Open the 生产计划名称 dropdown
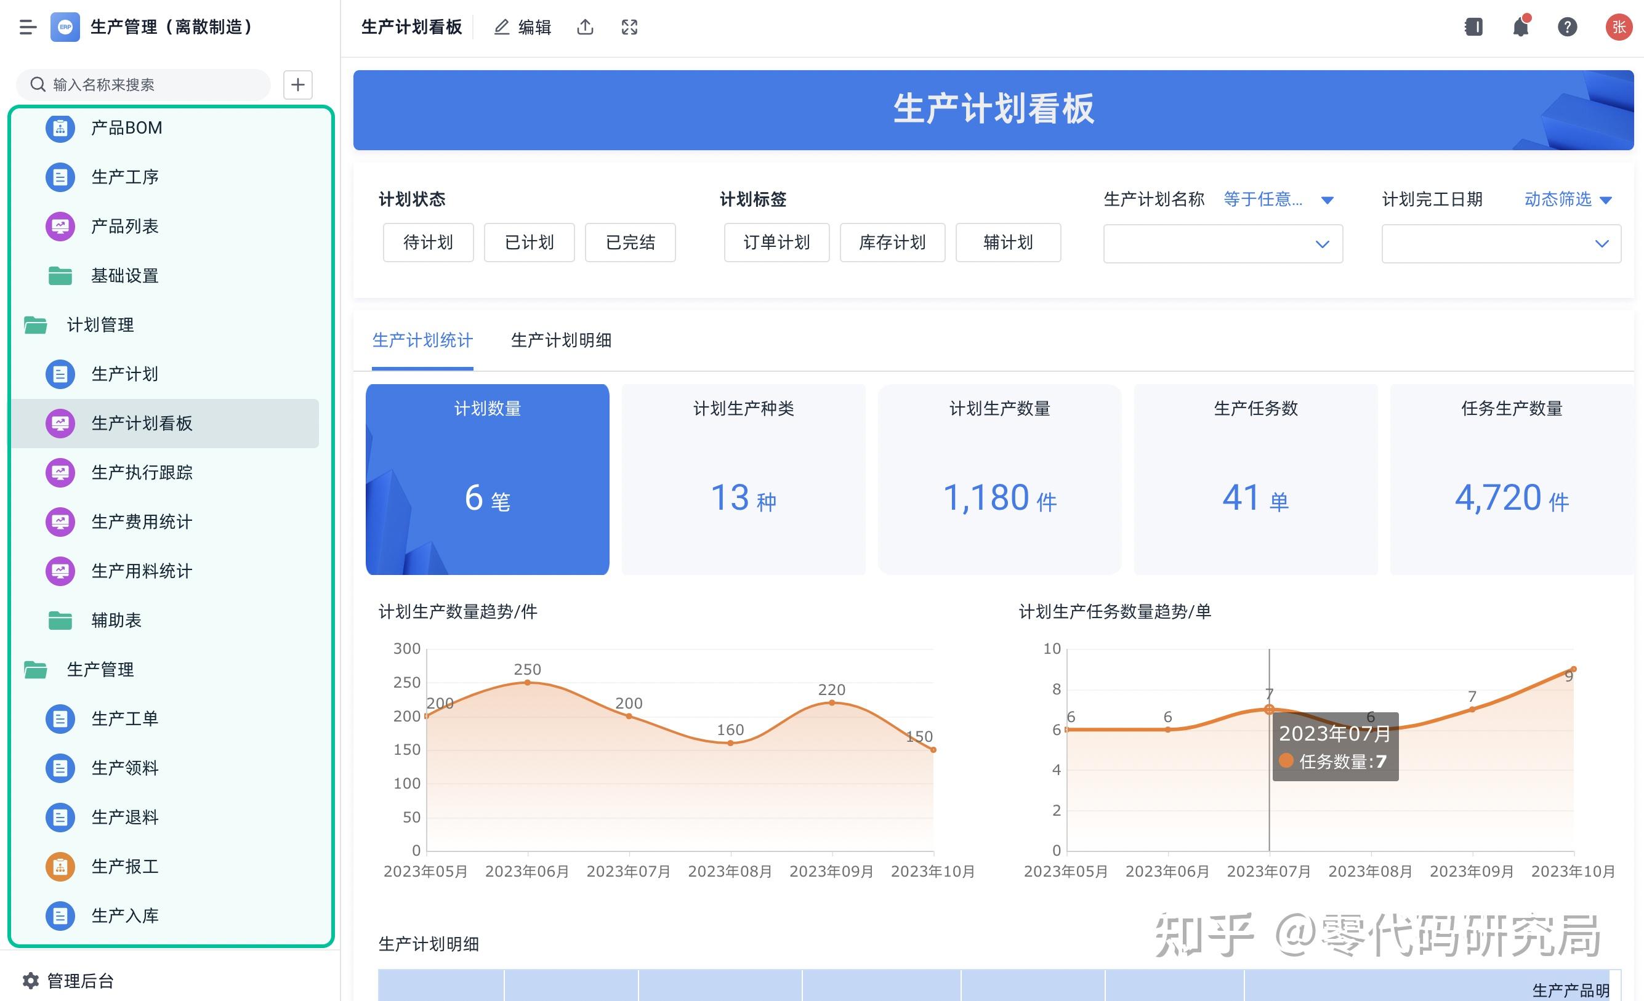 (1222, 244)
